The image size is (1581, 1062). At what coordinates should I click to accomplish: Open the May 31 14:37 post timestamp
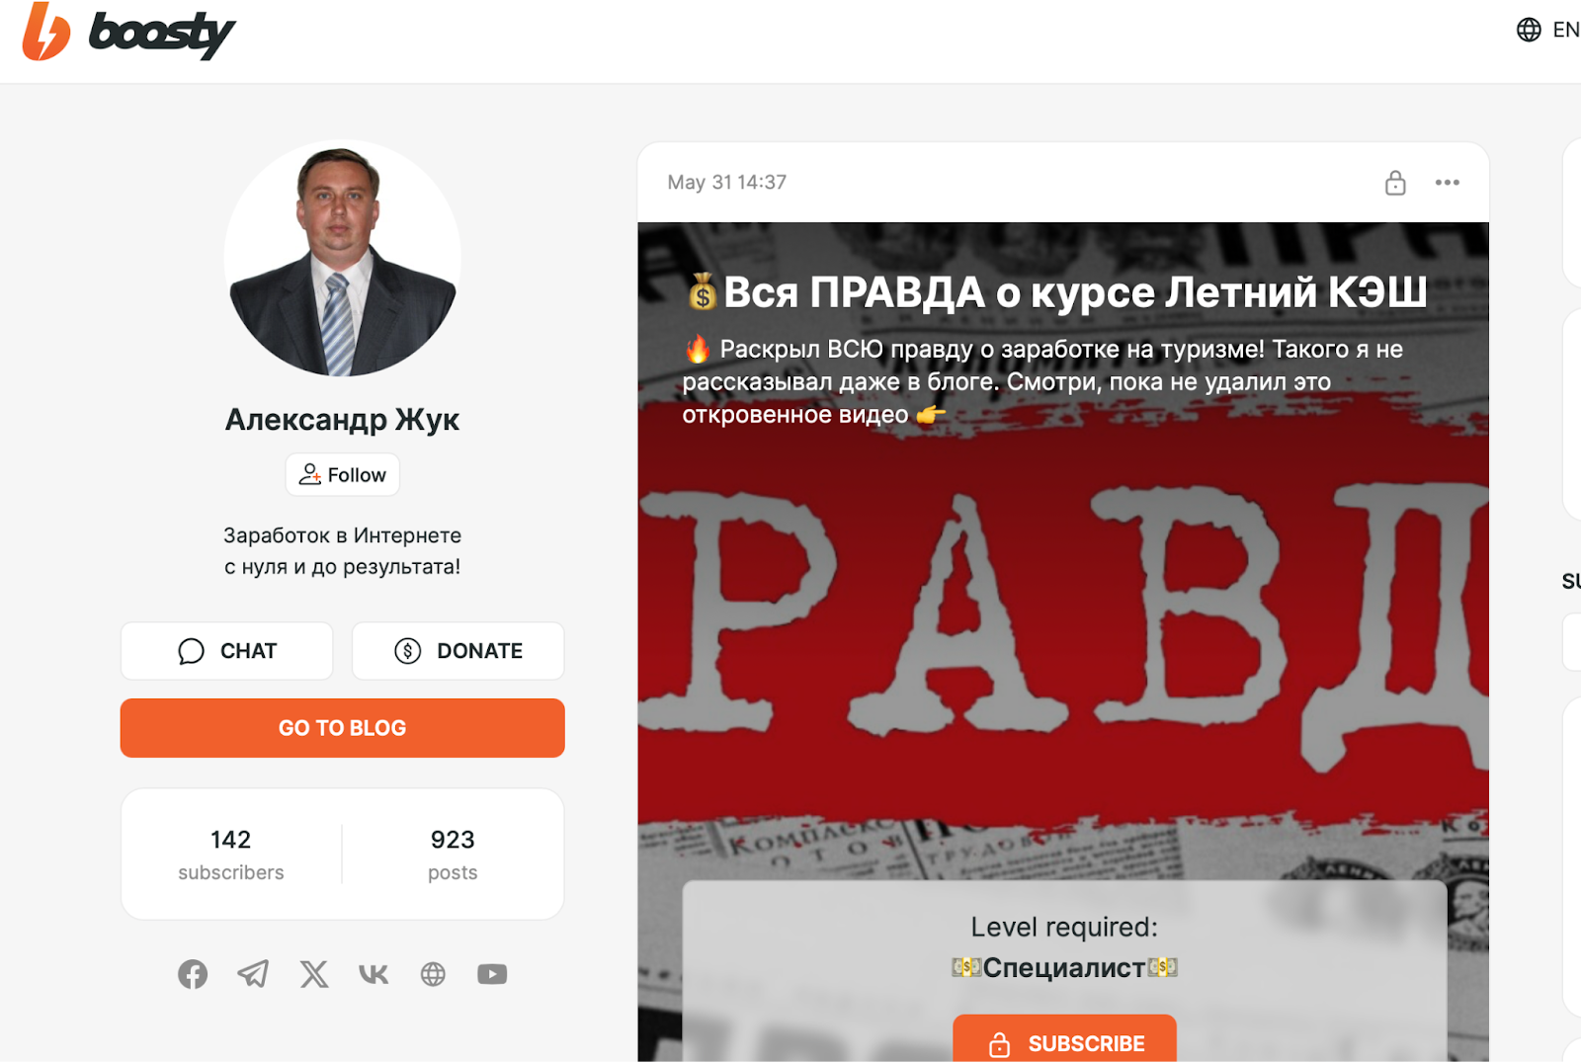point(727,183)
